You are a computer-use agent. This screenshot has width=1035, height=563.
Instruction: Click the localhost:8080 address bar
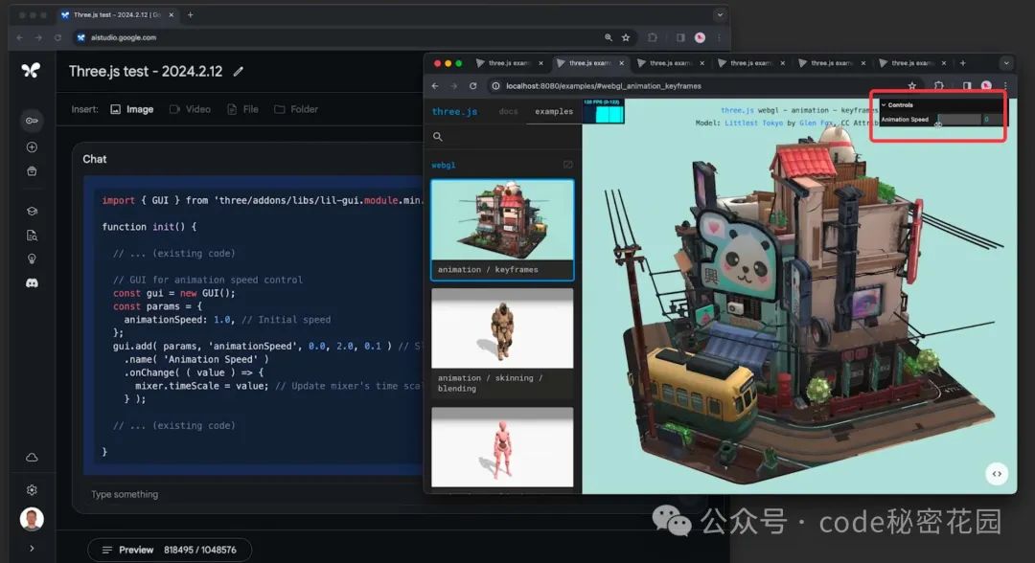point(703,86)
